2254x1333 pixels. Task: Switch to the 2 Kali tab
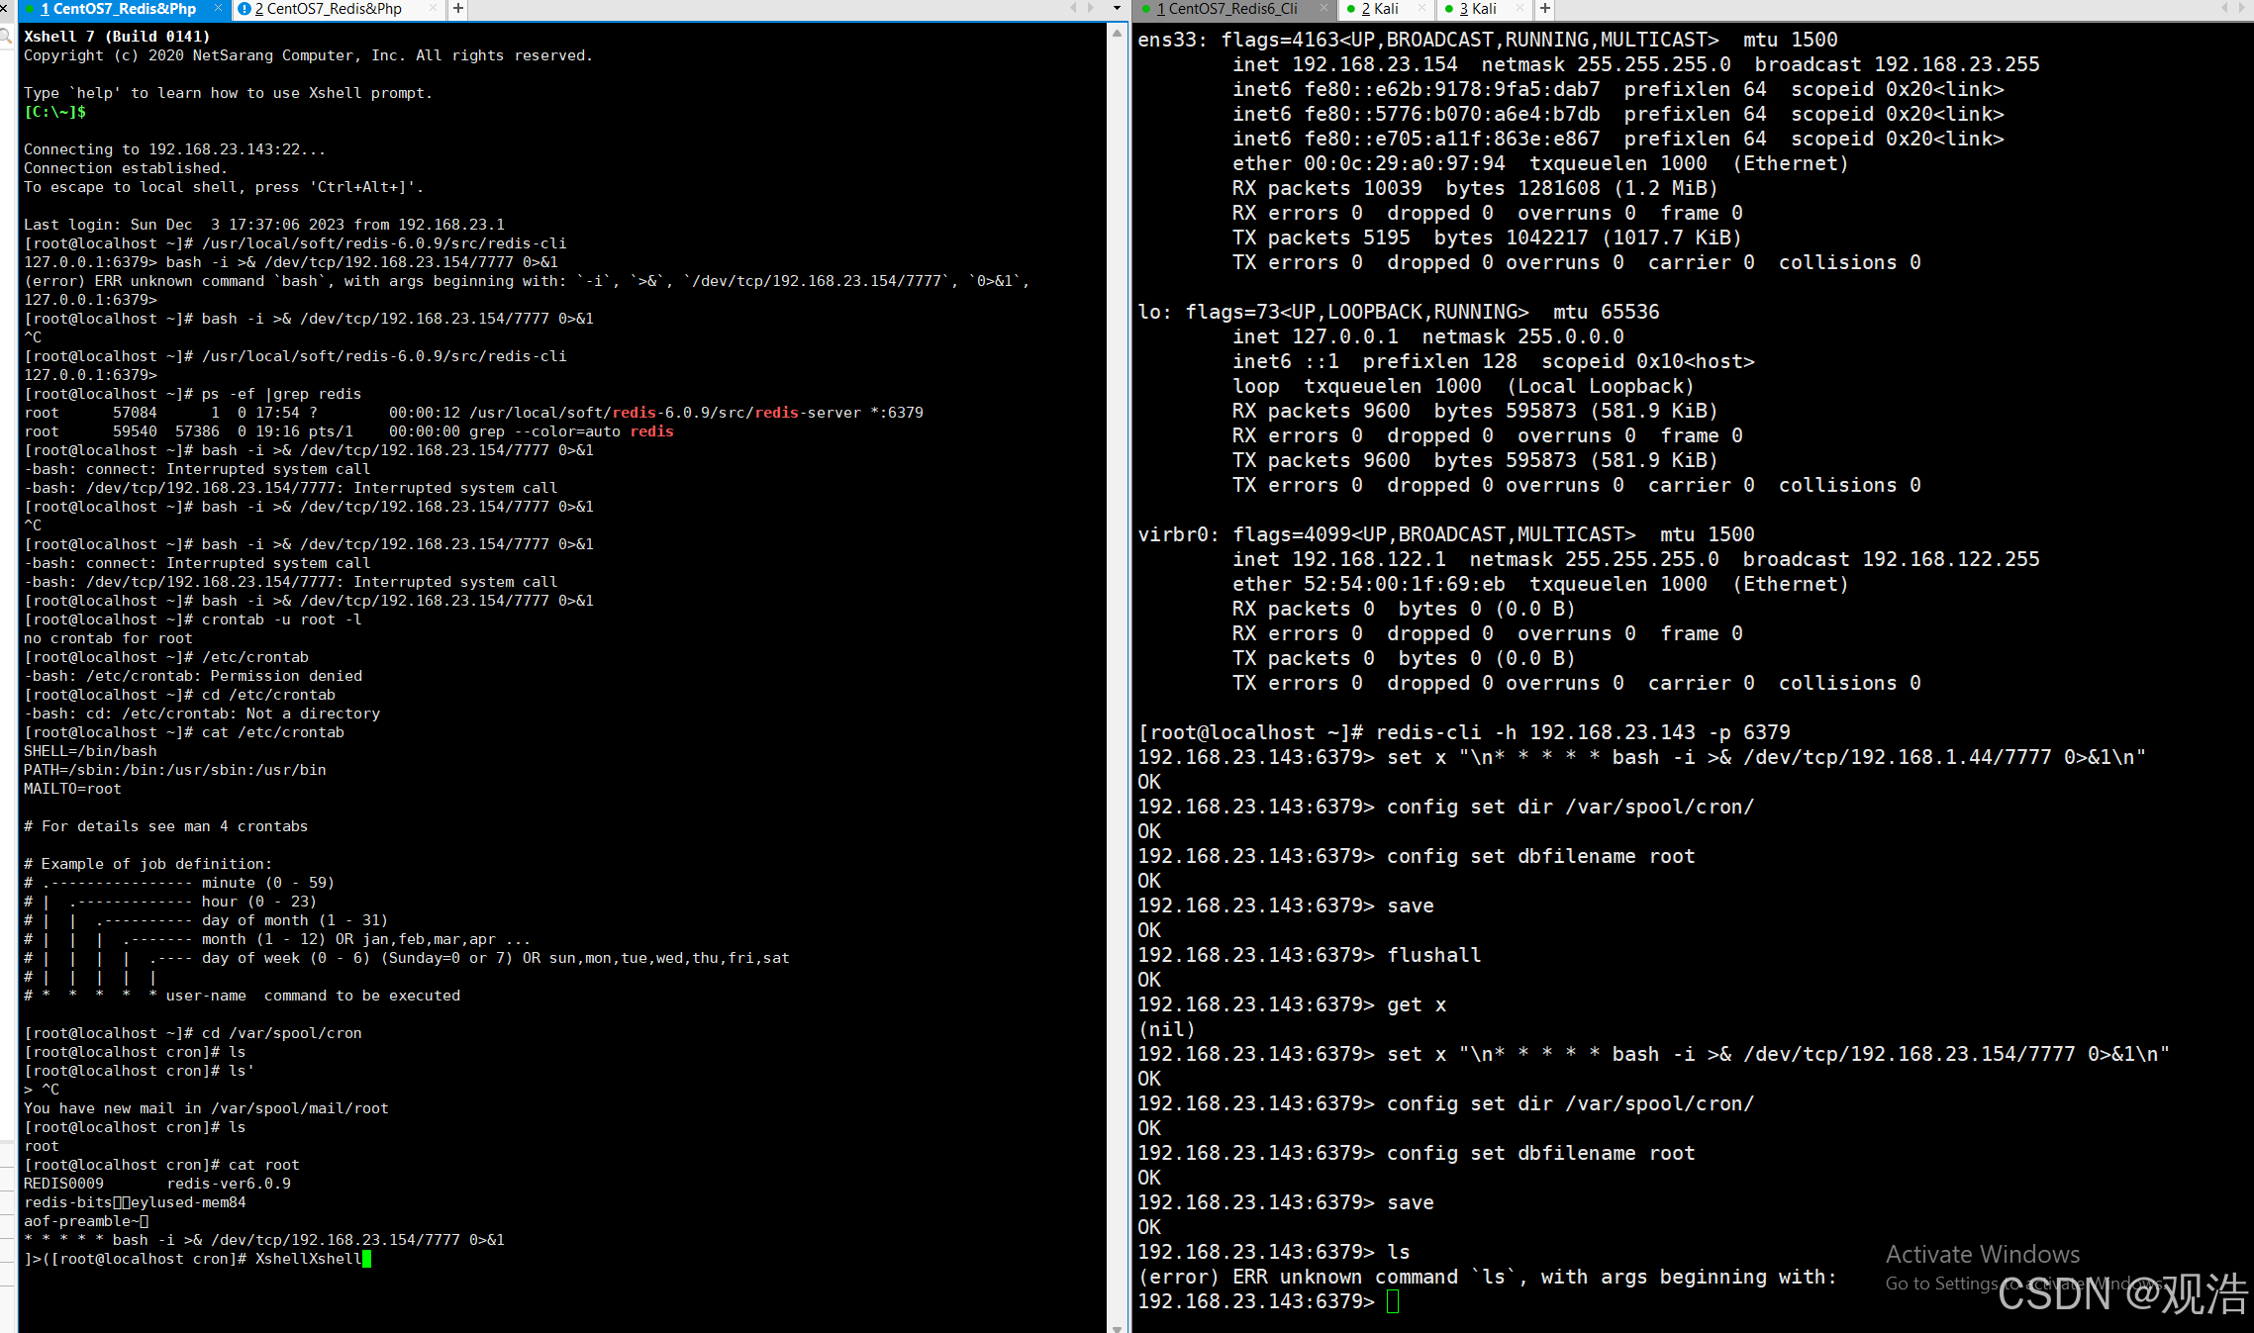(1379, 9)
